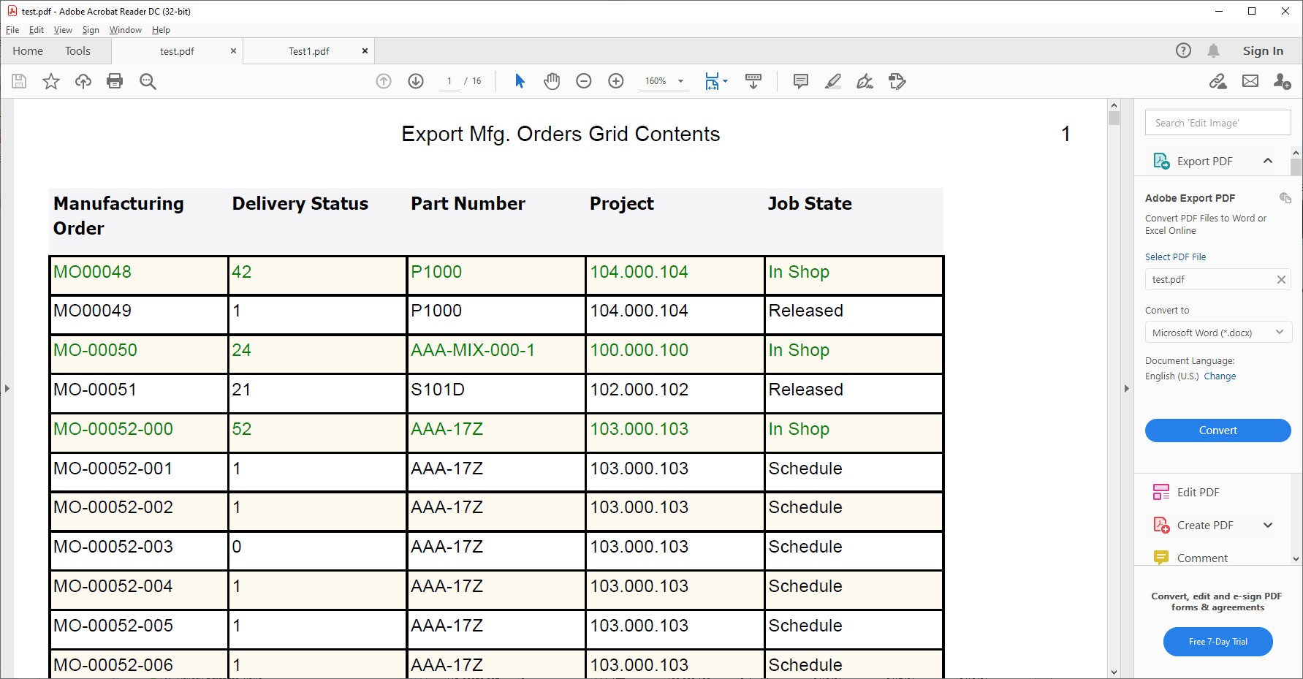Print the document with printer icon
The image size is (1303, 679).
pos(115,81)
